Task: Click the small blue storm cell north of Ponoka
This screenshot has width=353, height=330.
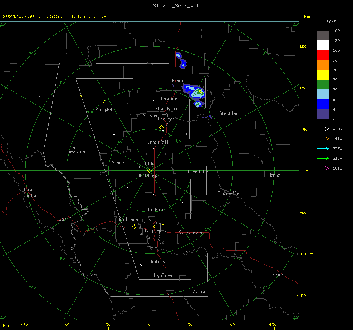Action: [178, 55]
